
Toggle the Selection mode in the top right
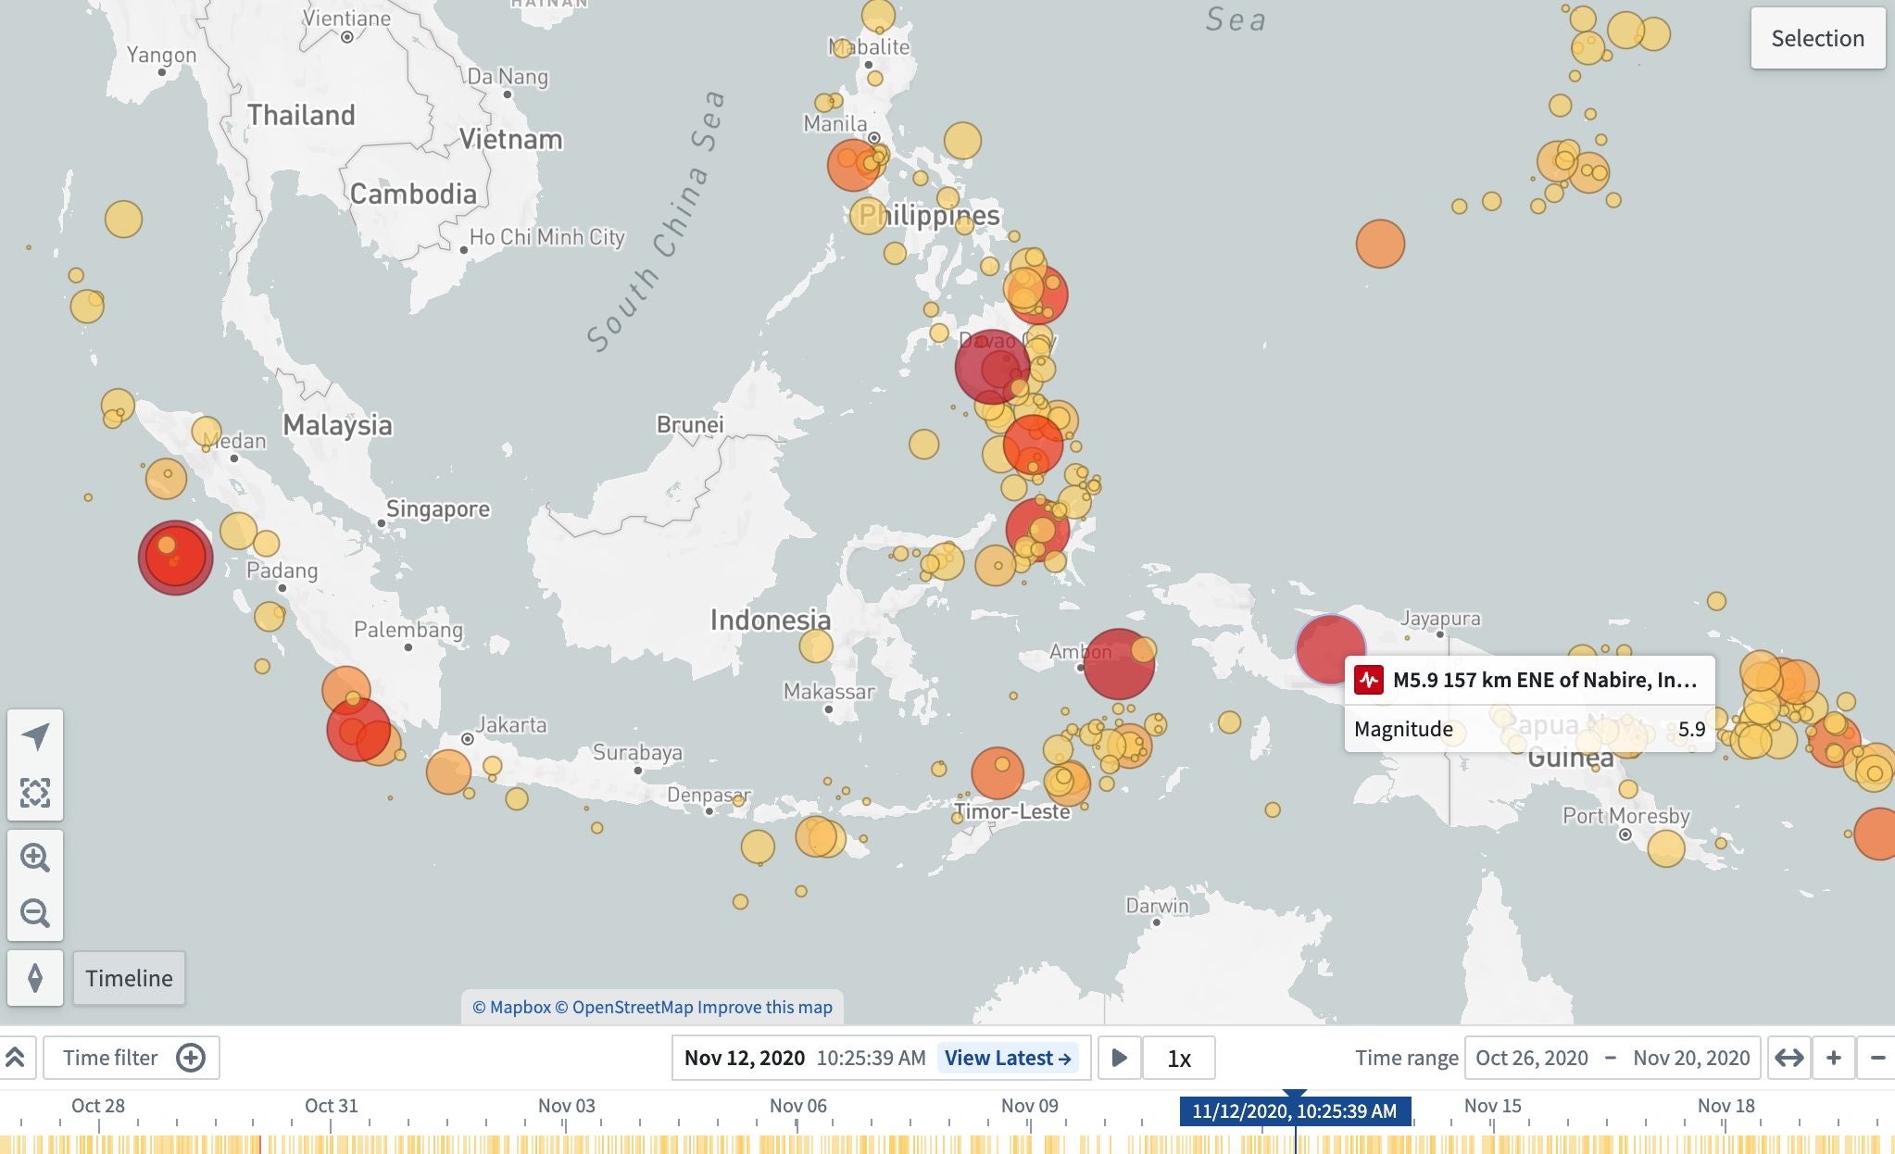[x=1815, y=38]
